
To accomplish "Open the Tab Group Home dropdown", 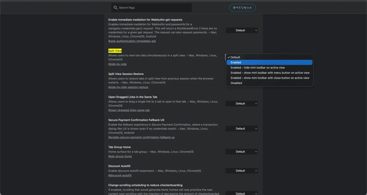I will pos(241,152).
